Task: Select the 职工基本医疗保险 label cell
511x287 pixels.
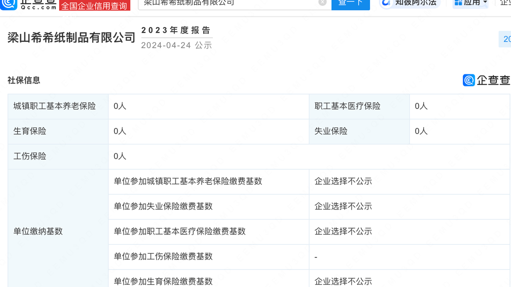Action: click(359, 106)
